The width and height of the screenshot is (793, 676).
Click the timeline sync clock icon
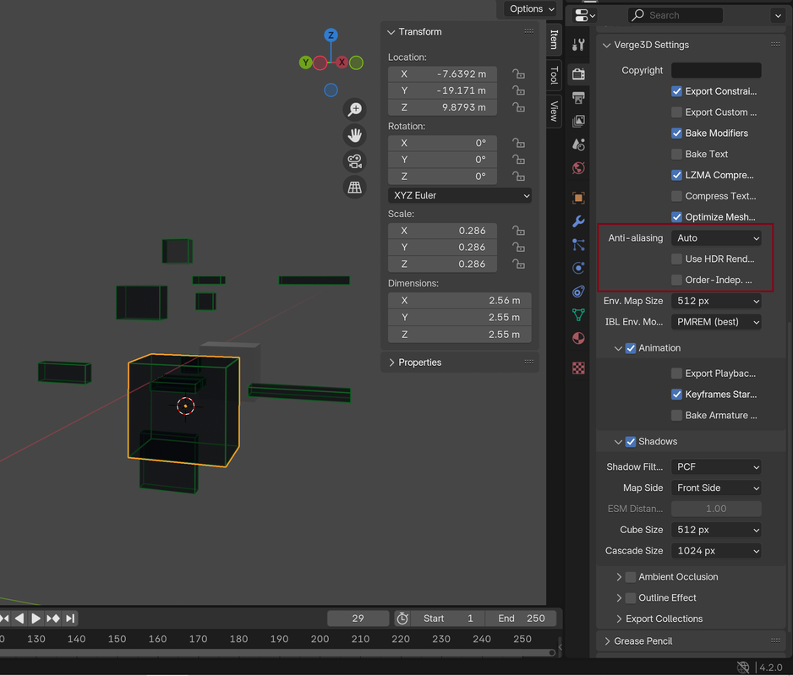[402, 619]
